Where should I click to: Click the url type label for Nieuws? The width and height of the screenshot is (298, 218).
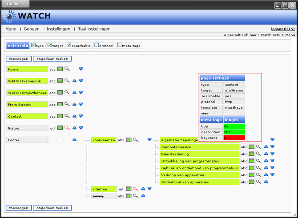coord(52,128)
